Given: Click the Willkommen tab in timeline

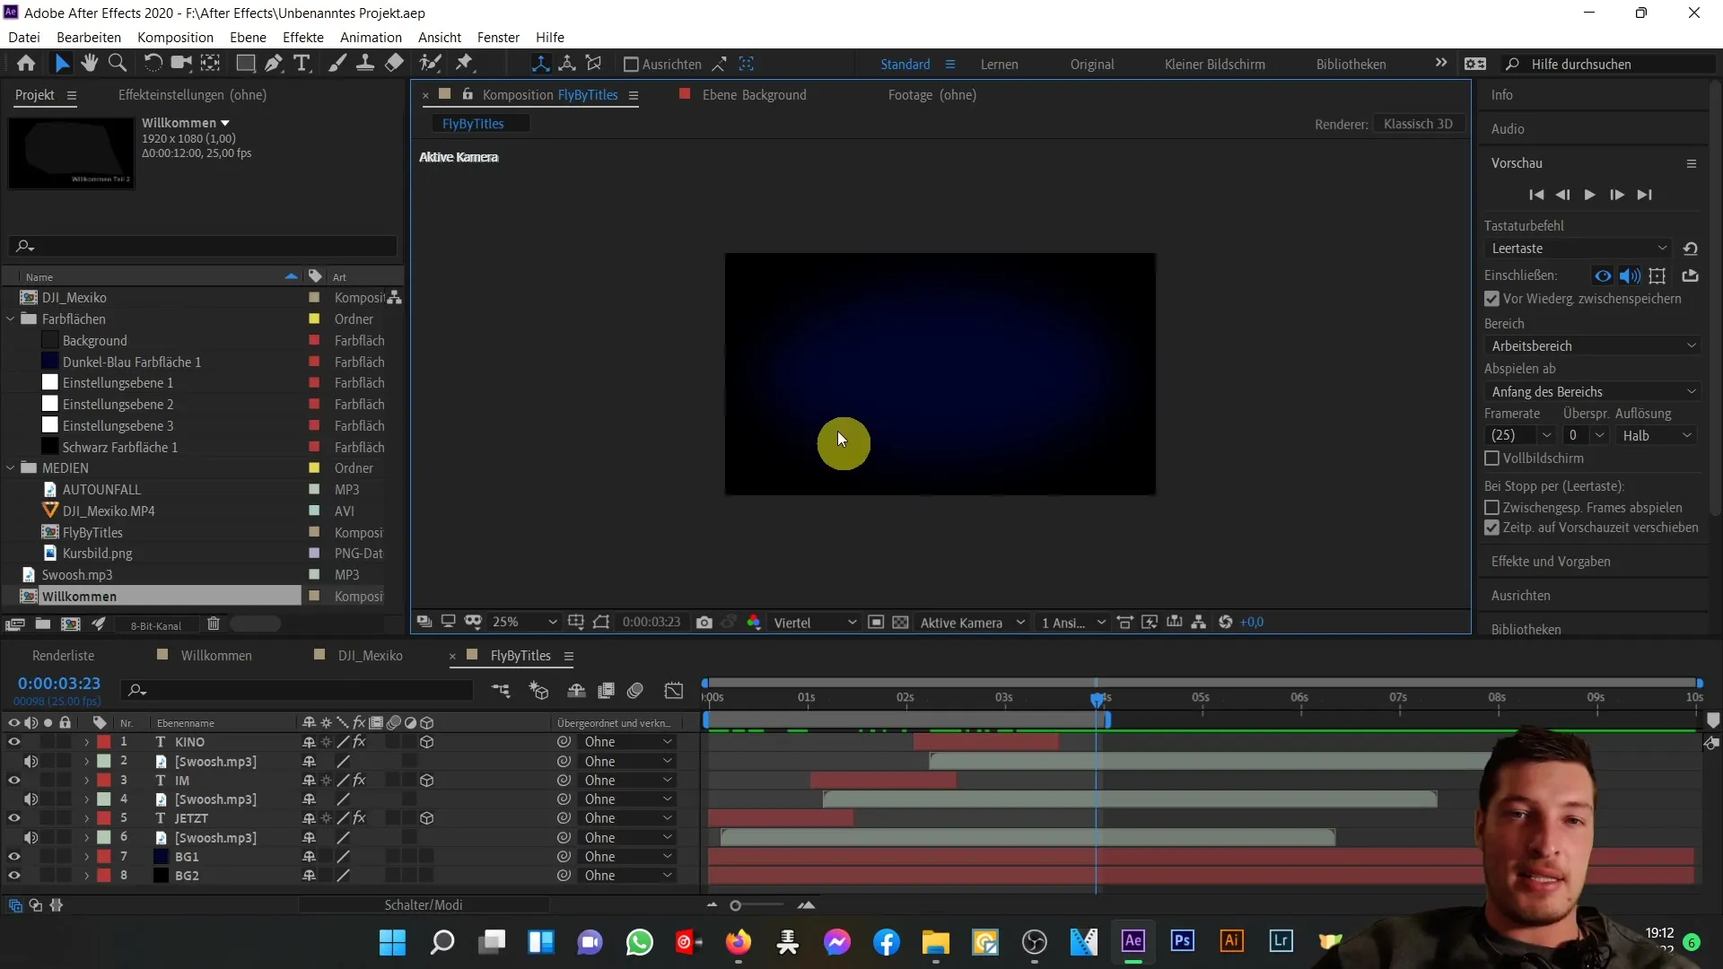Looking at the screenshot, I should [216, 656].
